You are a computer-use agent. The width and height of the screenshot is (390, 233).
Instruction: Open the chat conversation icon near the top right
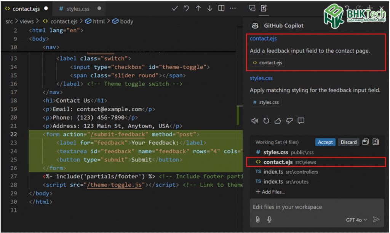[x=252, y=8]
